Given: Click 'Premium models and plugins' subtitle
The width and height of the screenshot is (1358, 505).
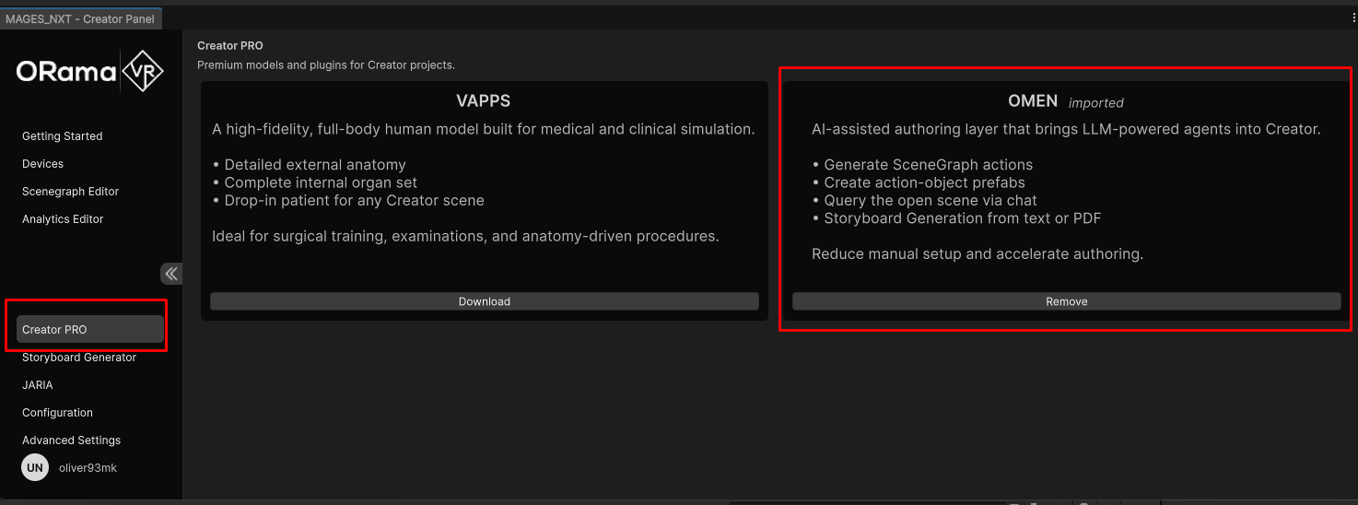Looking at the screenshot, I should coord(326,65).
